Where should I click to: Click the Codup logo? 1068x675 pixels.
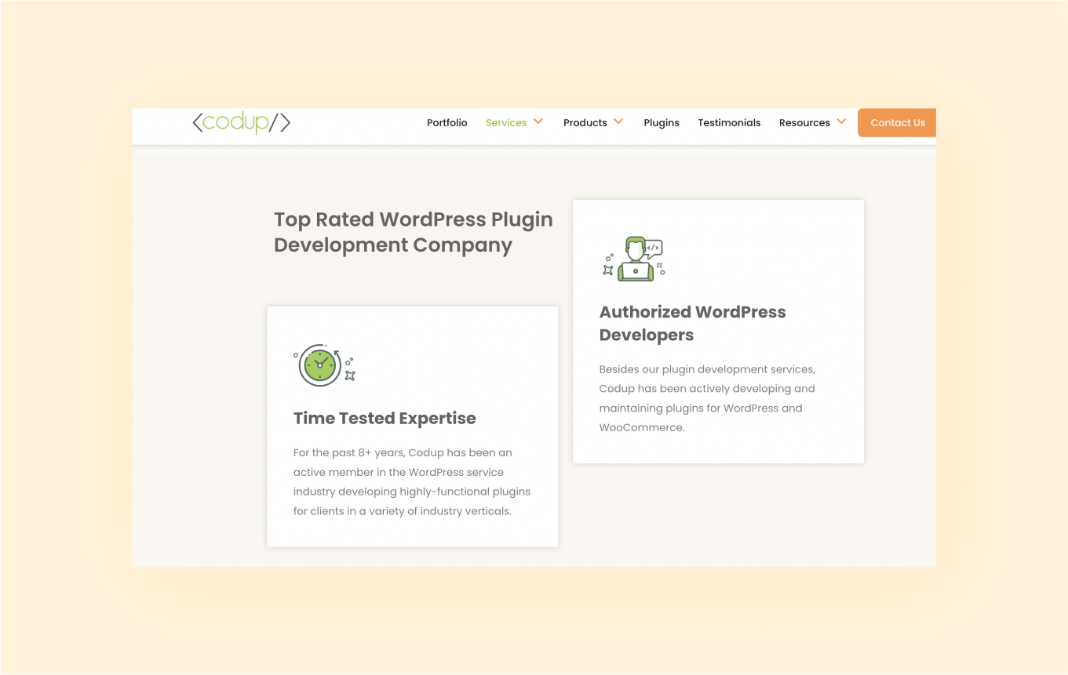coord(242,122)
